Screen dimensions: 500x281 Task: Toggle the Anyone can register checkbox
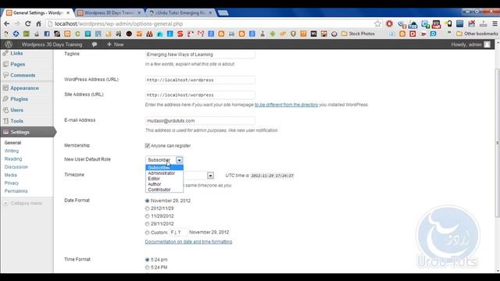(x=148, y=146)
